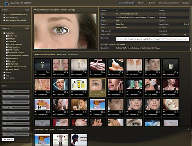Open the Date added filter dropdown
This screenshot has height=146, width=192.
tap(16, 102)
